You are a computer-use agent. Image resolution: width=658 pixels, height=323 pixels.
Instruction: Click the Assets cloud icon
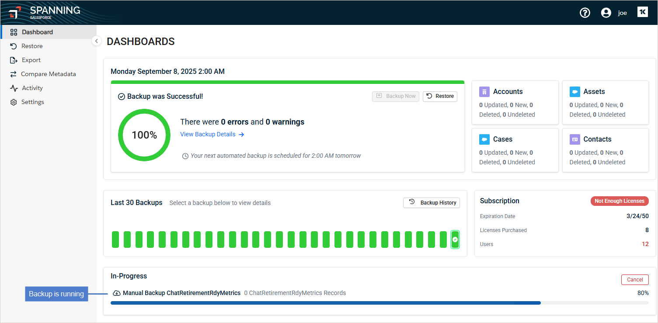tap(574, 92)
